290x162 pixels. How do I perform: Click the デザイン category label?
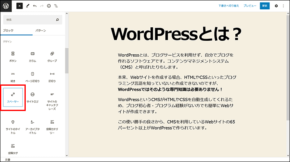tap(7, 42)
